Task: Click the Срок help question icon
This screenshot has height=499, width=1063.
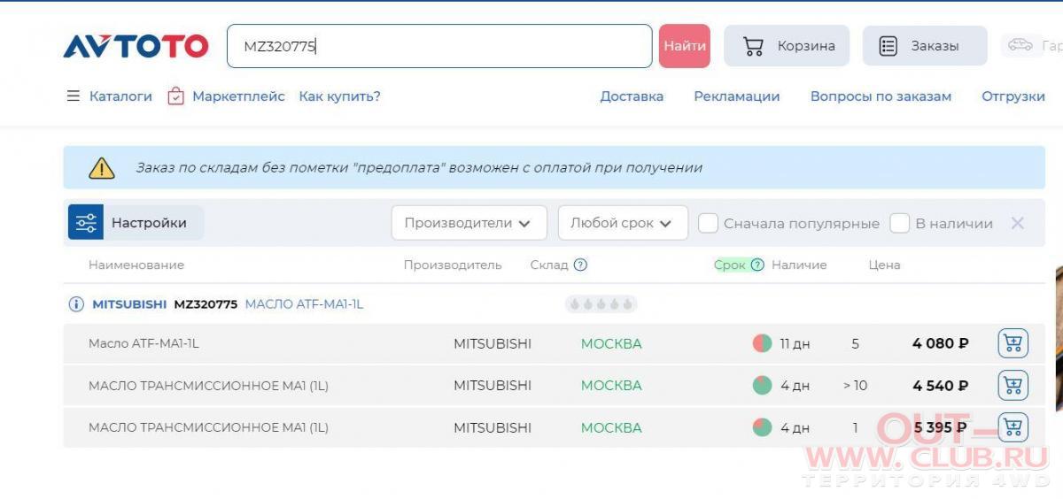Action: [757, 265]
